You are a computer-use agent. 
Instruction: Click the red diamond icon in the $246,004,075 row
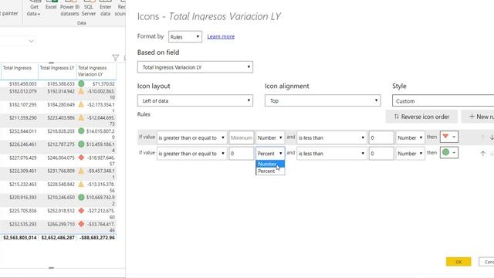point(81,158)
